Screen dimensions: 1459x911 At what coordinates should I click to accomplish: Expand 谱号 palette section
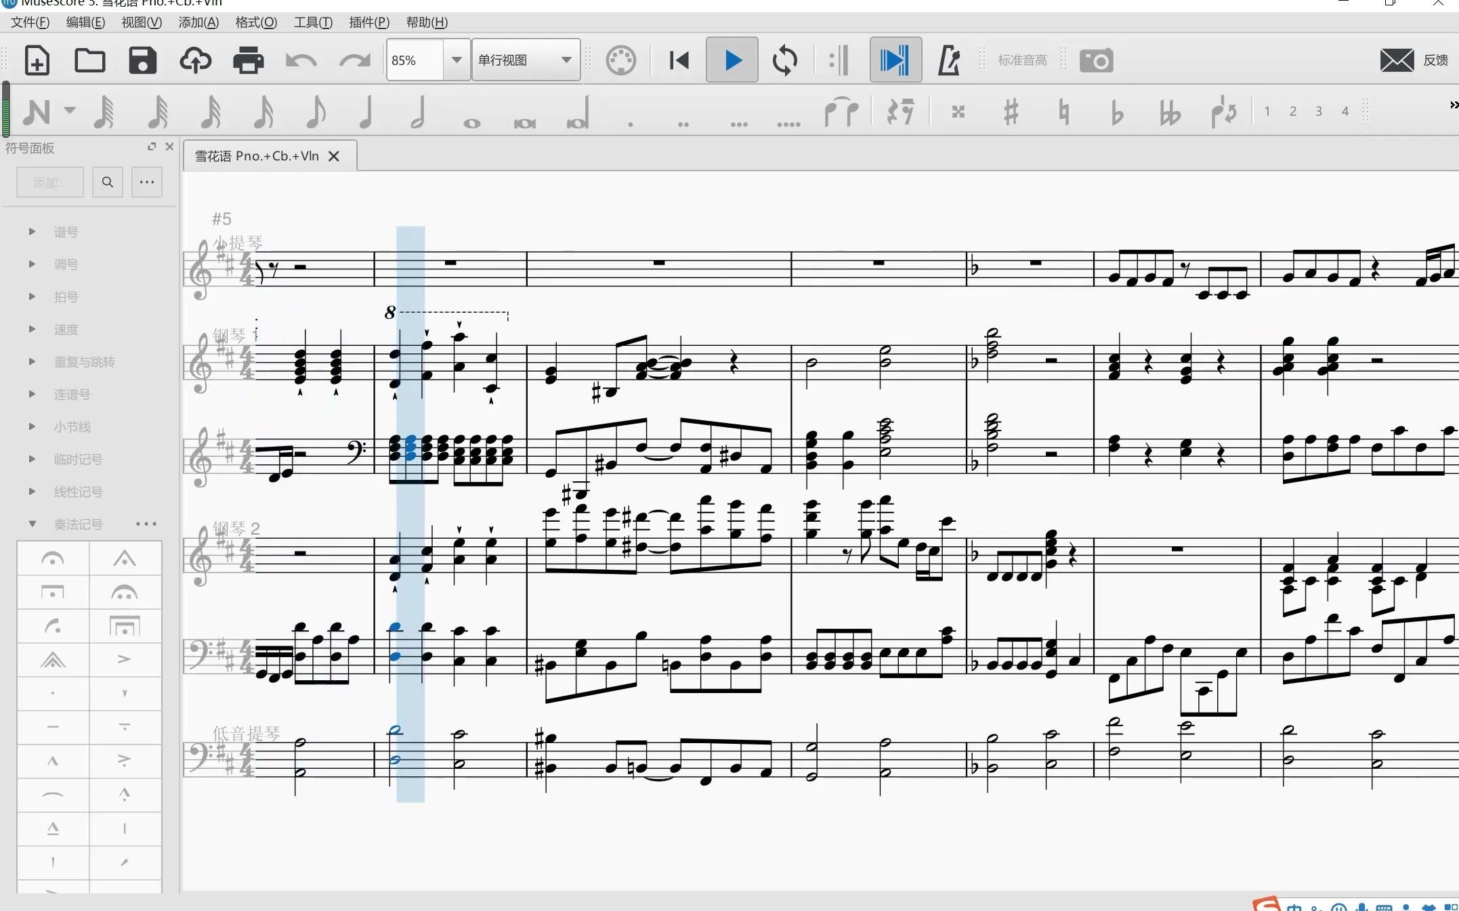pyautogui.click(x=32, y=231)
